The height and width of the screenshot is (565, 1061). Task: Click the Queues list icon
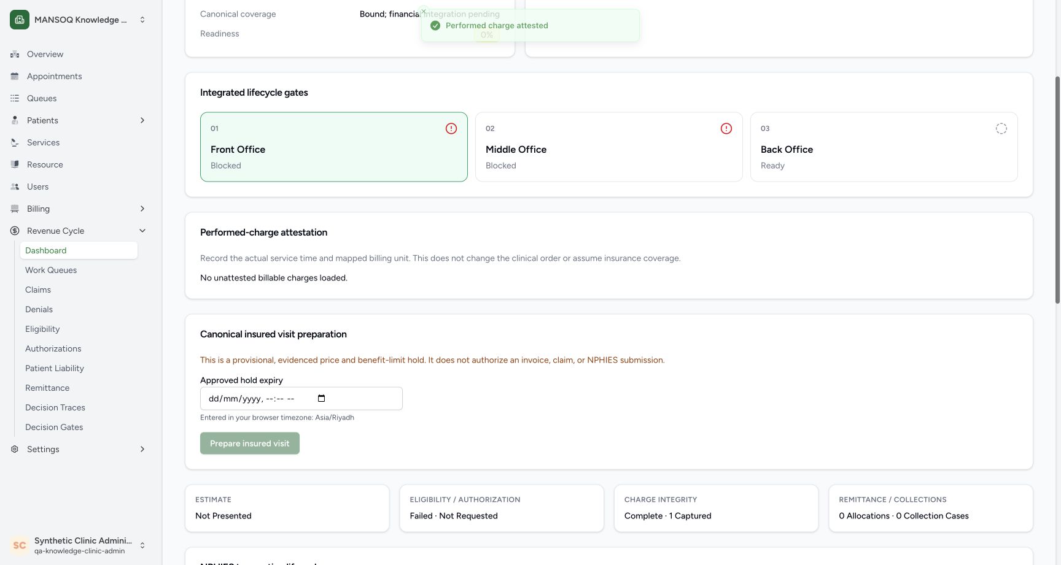pos(15,98)
